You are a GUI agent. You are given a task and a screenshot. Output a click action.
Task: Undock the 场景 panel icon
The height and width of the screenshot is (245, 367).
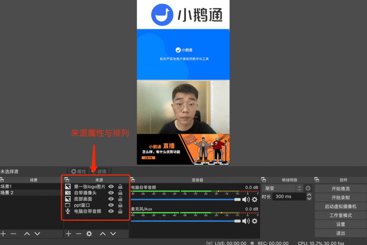[x=2, y=180]
